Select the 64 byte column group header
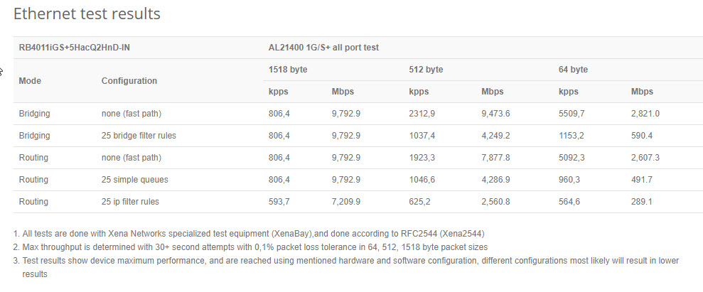This screenshot has height=292, width=703. coord(573,70)
